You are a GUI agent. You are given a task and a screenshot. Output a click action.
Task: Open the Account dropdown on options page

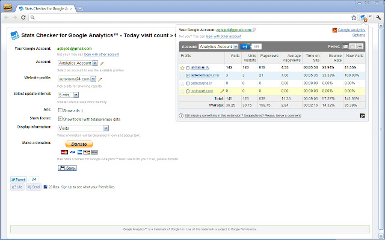click(x=78, y=63)
